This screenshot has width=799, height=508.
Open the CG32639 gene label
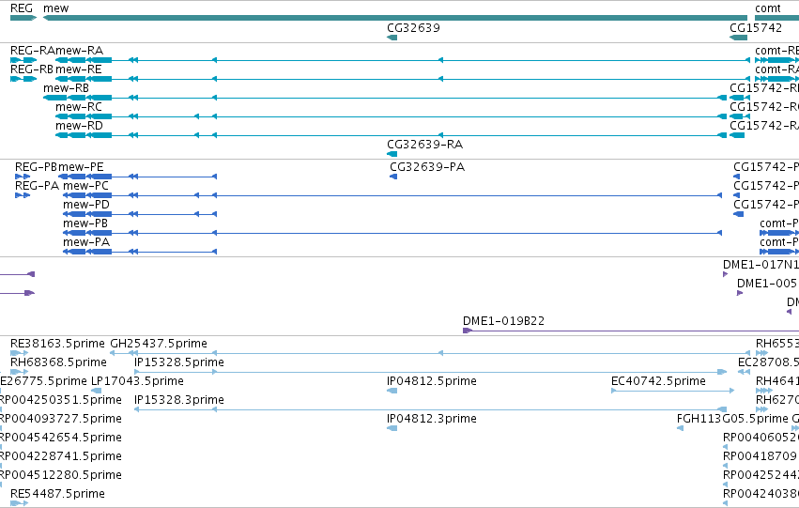click(413, 27)
